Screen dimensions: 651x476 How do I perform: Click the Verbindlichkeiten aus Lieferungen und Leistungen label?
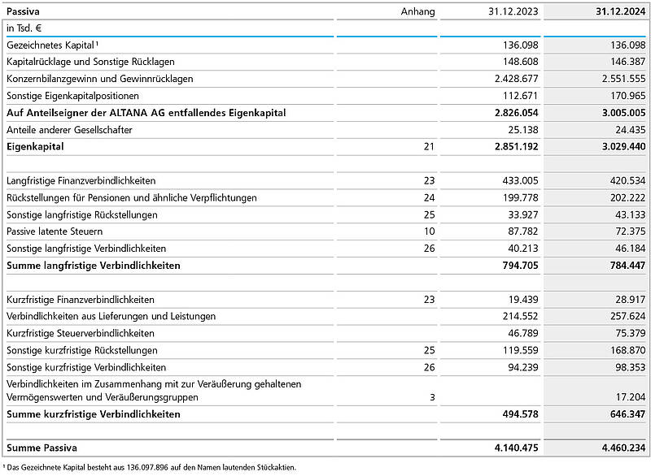coord(111,316)
